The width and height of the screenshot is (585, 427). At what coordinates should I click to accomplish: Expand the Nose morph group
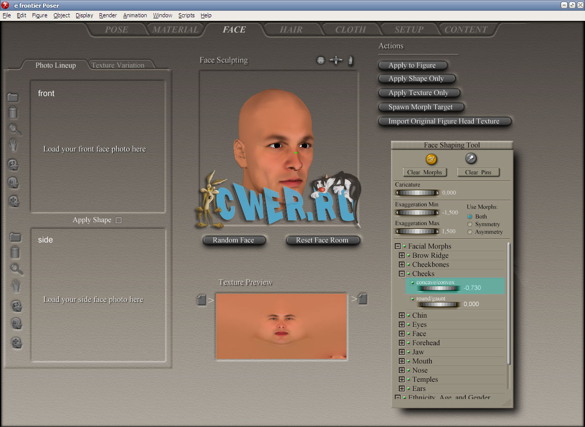click(402, 371)
